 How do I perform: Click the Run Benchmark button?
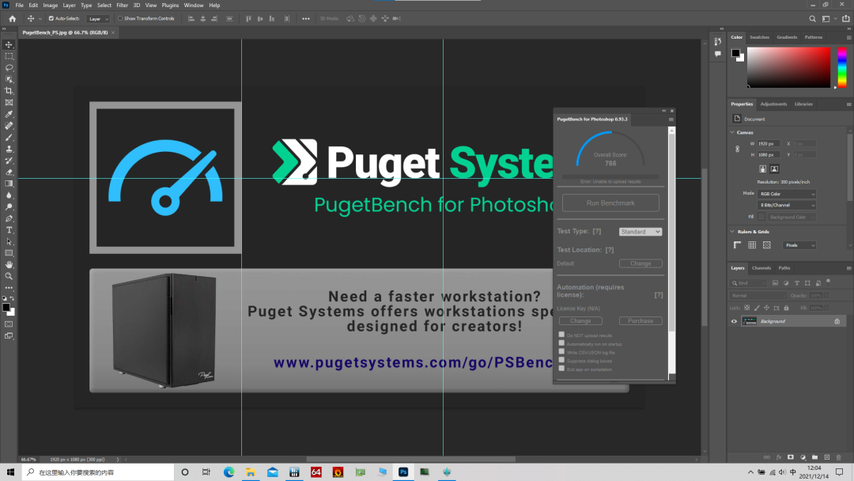610,203
